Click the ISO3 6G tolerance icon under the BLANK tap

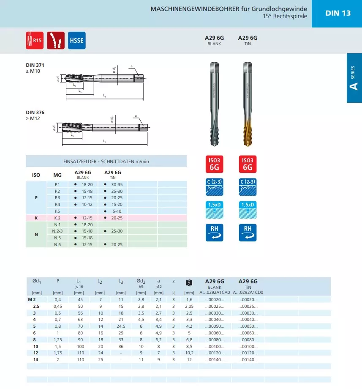[x=214, y=164]
